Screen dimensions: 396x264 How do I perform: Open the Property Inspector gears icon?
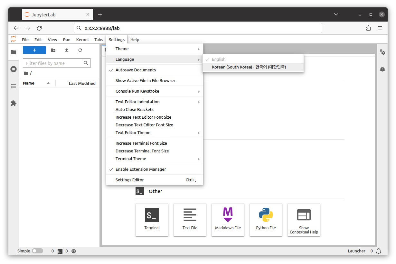382,52
